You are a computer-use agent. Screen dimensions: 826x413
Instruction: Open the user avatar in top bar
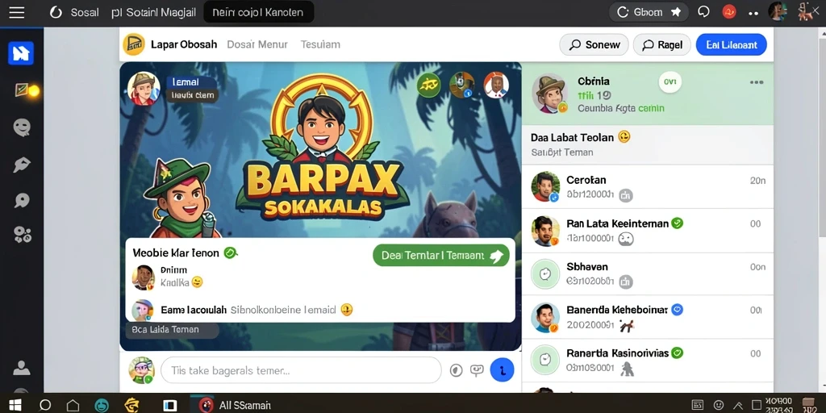click(x=778, y=11)
